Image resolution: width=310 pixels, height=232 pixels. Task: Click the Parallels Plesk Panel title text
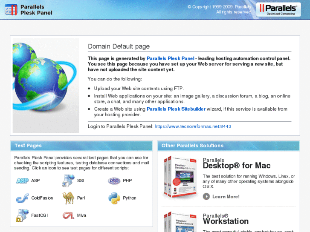(x=36, y=10)
